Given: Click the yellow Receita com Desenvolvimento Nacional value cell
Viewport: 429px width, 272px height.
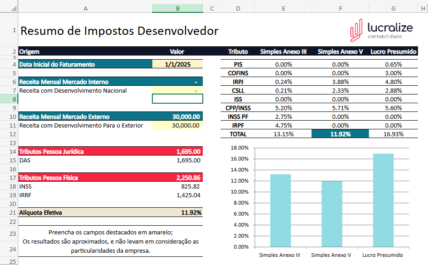Looking at the screenshot, I should tap(178, 91).
